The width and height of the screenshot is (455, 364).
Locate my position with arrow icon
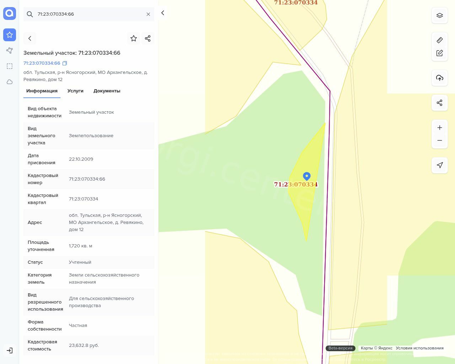[440, 165]
